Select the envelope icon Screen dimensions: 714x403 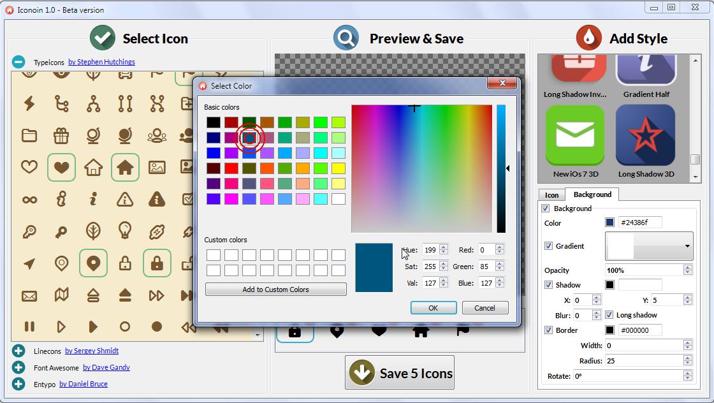pos(29,295)
